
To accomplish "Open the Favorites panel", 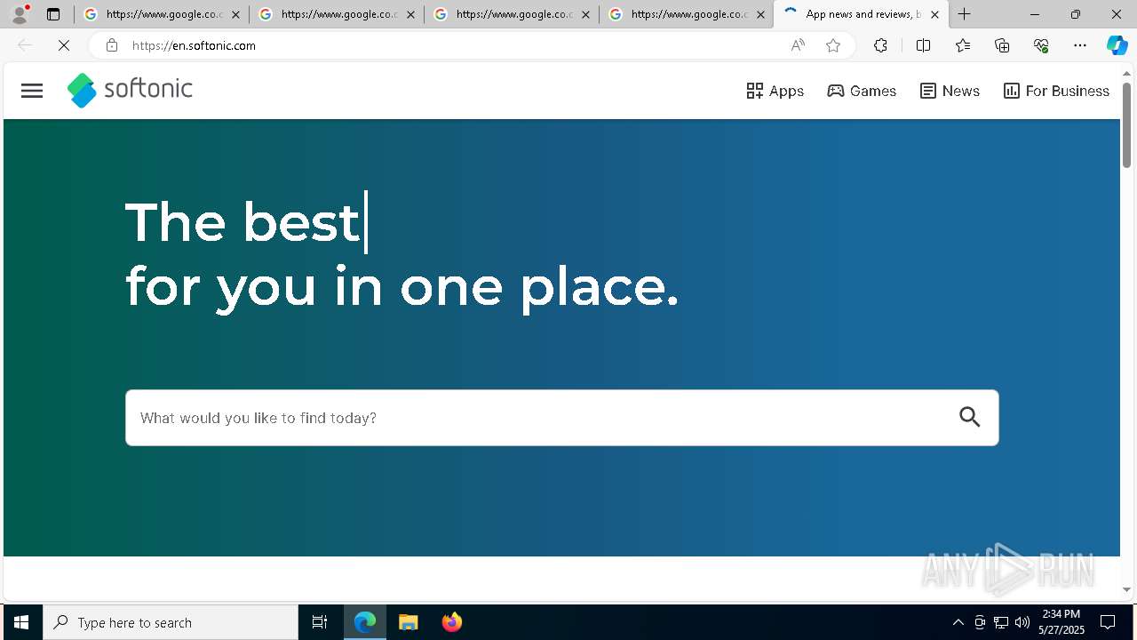I will point(963,45).
